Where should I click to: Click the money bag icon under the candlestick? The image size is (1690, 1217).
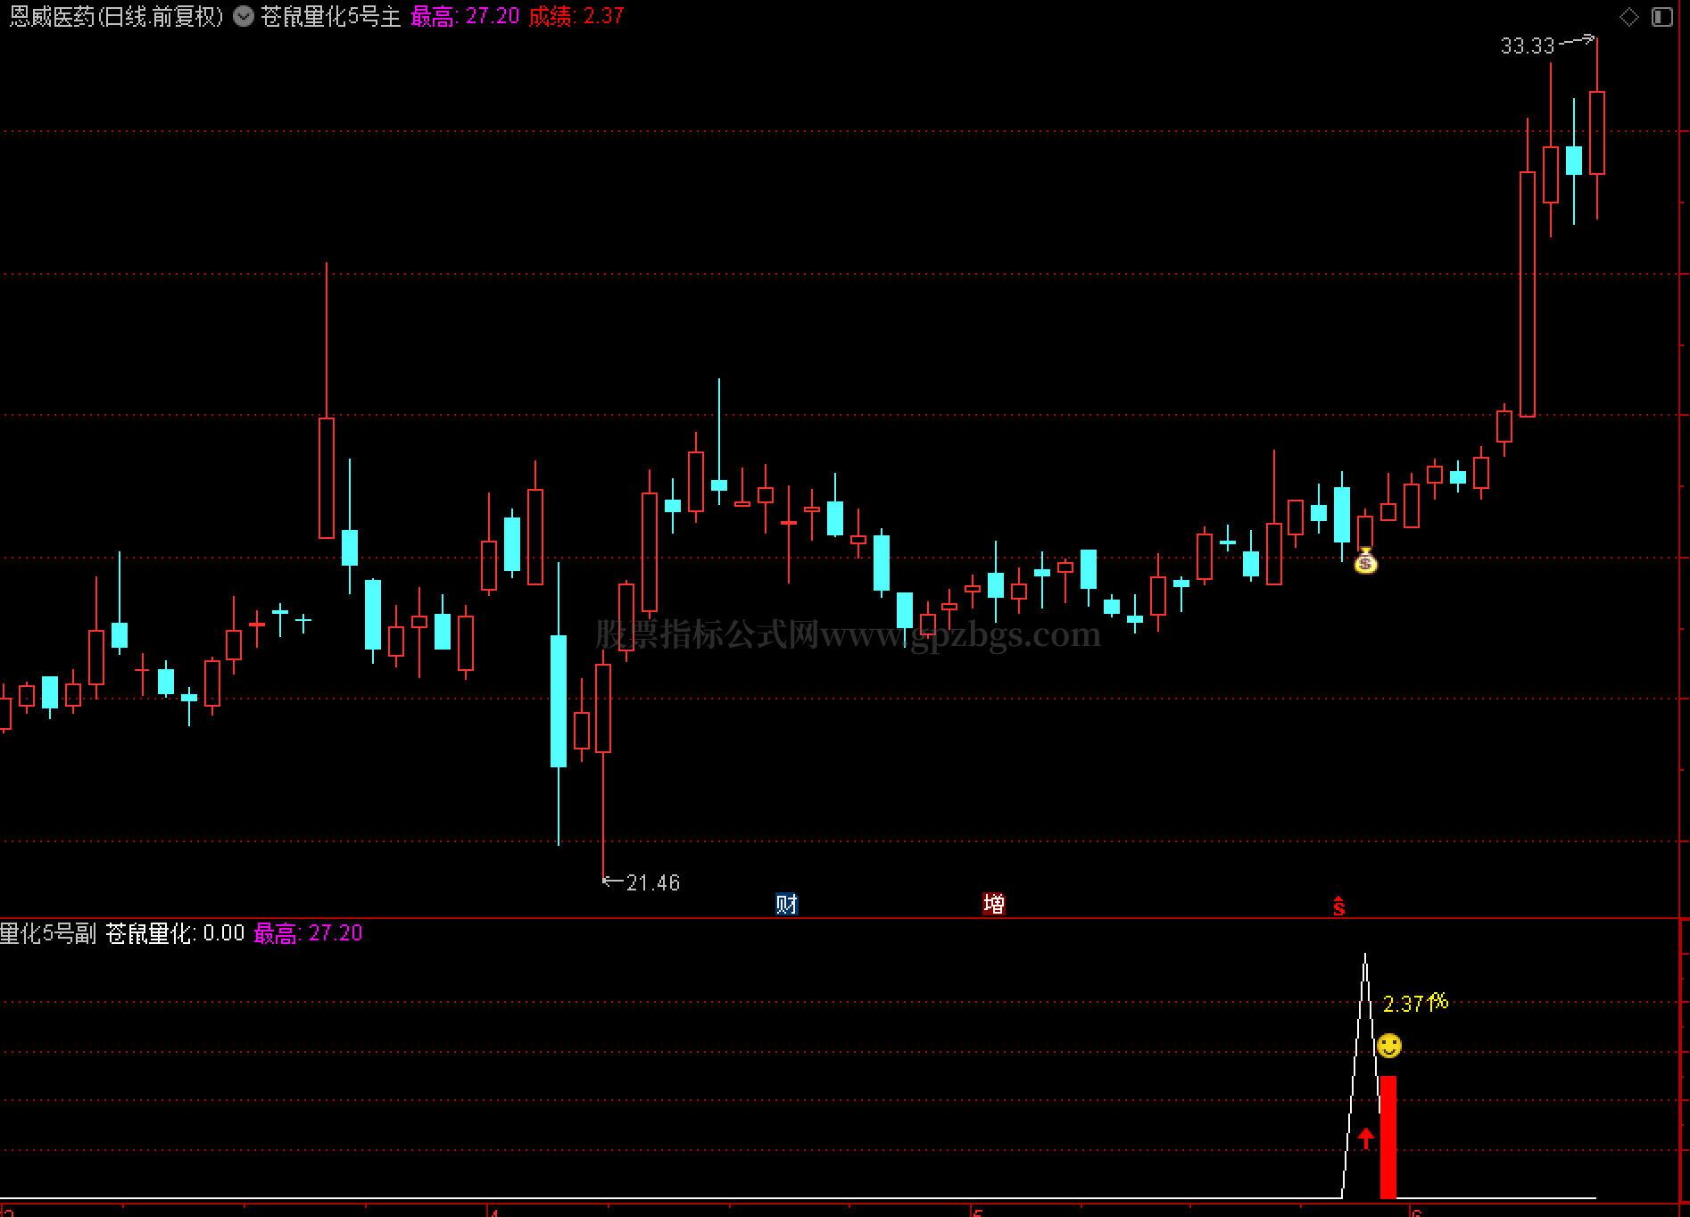click(1365, 561)
